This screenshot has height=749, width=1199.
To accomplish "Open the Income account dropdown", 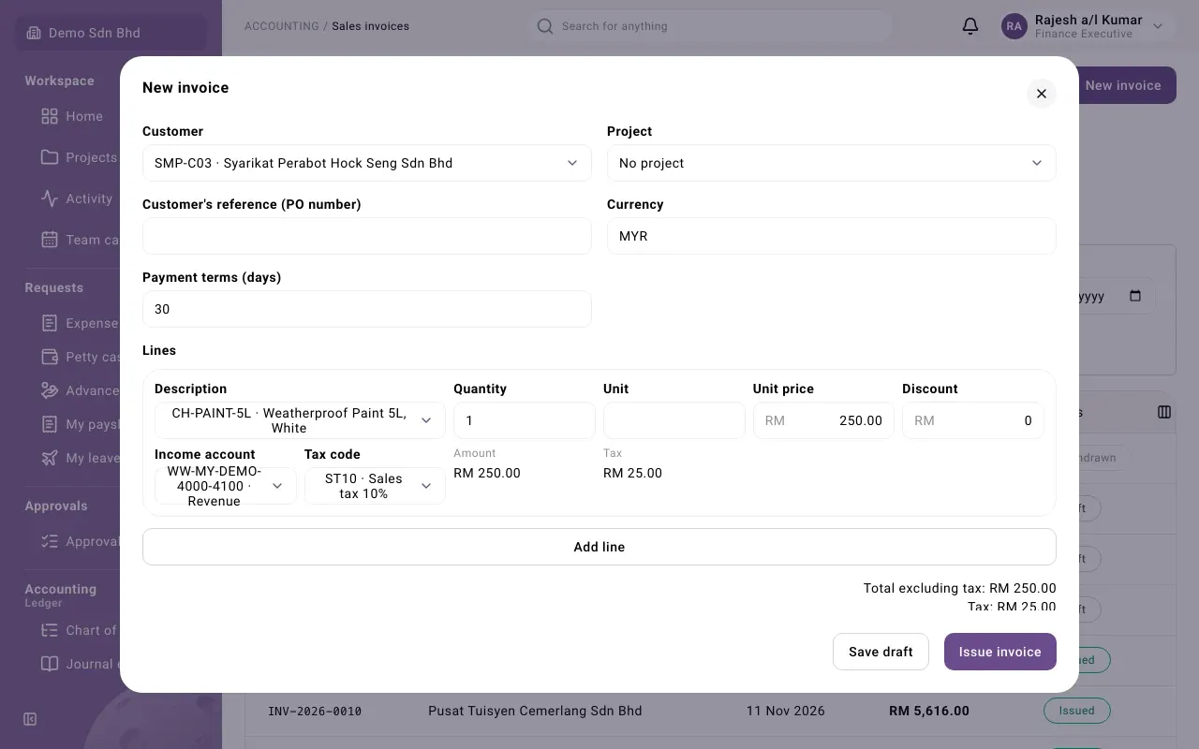I will (226, 486).
